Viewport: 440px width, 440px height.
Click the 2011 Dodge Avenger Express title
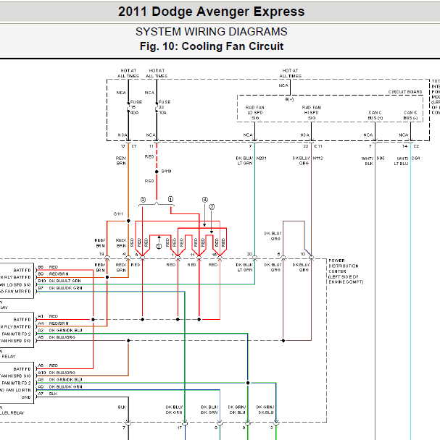(212, 12)
